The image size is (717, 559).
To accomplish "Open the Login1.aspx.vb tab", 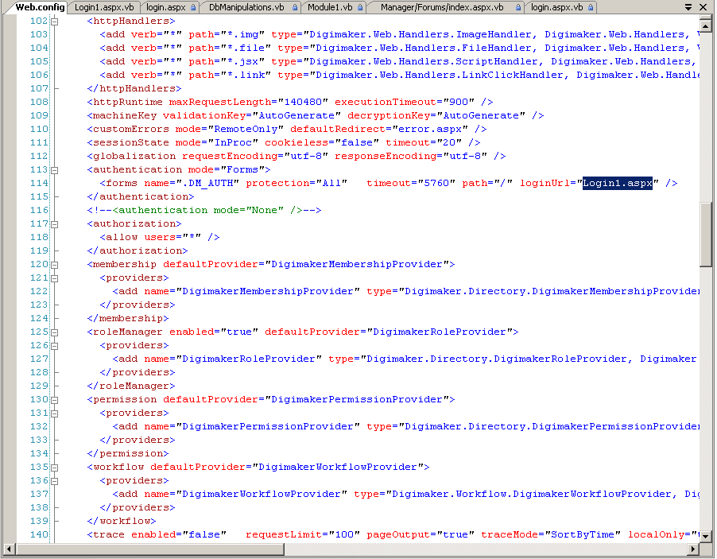I will [104, 7].
